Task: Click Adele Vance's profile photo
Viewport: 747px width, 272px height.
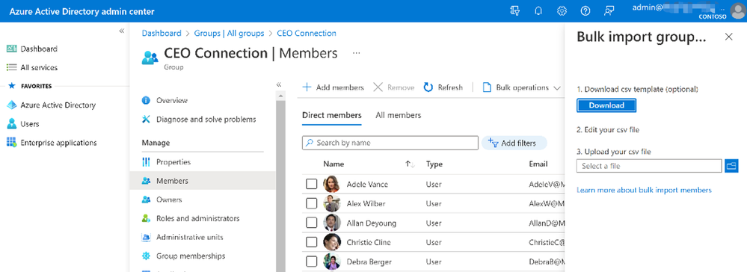Action: coord(331,184)
